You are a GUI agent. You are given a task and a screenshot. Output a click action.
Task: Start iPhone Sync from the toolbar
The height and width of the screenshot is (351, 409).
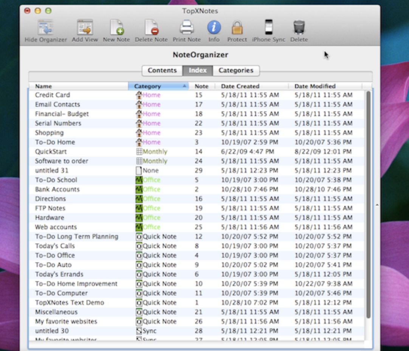pyautogui.click(x=268, y=28)
